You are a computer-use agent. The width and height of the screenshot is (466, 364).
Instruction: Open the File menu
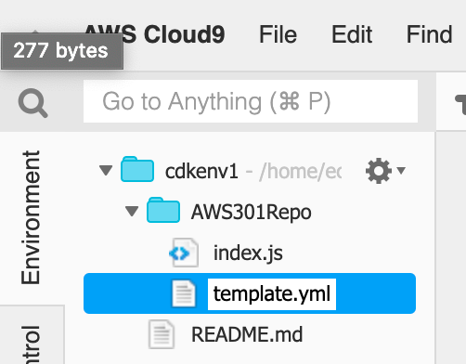(x=278, y=34)
